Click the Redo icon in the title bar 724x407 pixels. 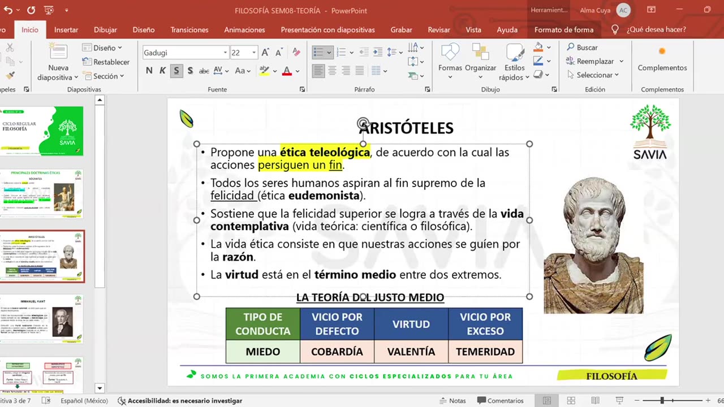(31, 10)
